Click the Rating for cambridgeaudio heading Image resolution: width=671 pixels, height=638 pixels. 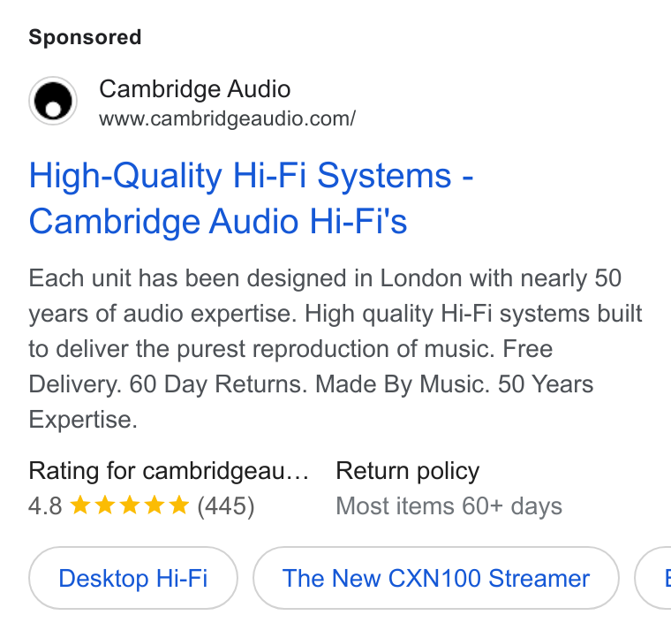(169, 472)
